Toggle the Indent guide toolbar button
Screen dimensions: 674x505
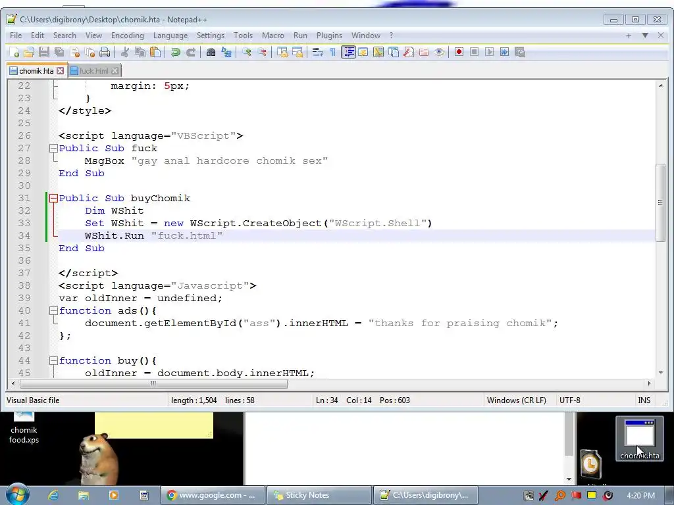[x=348, y=53]
